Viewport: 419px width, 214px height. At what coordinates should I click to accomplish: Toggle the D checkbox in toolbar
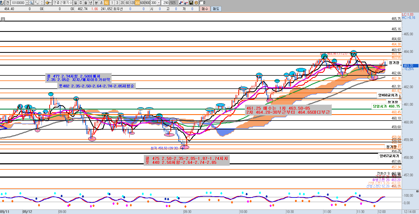[x=201, y=3]
